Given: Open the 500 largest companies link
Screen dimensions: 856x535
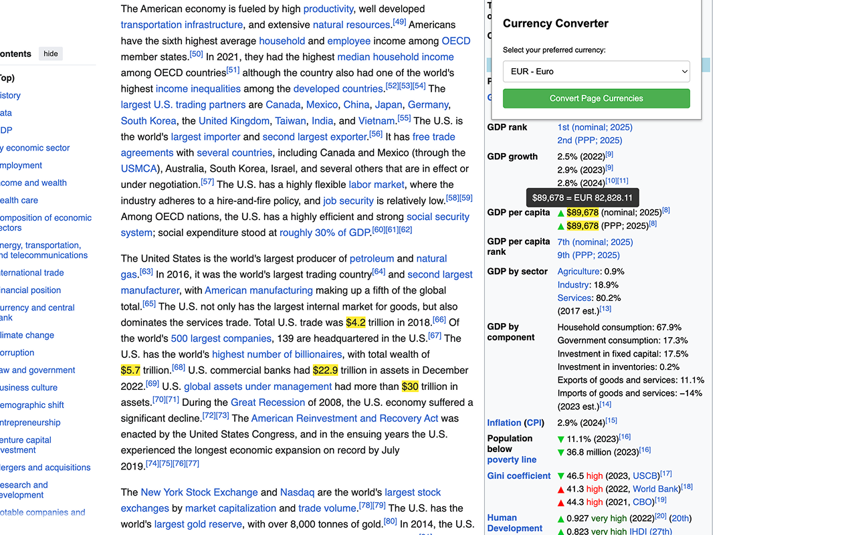Looking at the screenshot, I should click(221, 338).
